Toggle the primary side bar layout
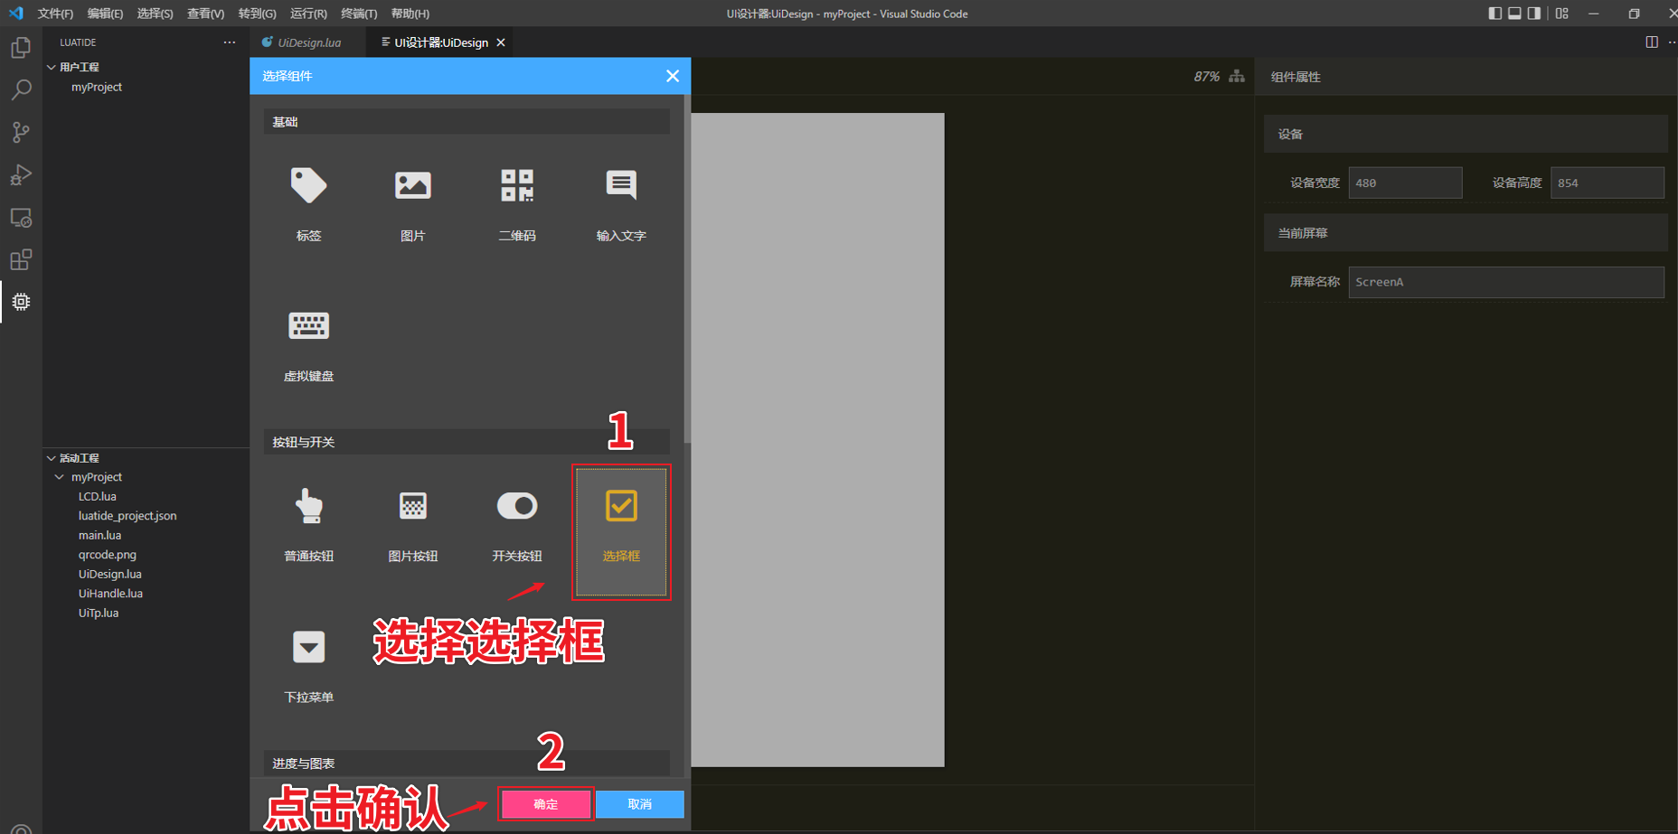This screenshot has height=834, width=1678. coord(1494,14)
